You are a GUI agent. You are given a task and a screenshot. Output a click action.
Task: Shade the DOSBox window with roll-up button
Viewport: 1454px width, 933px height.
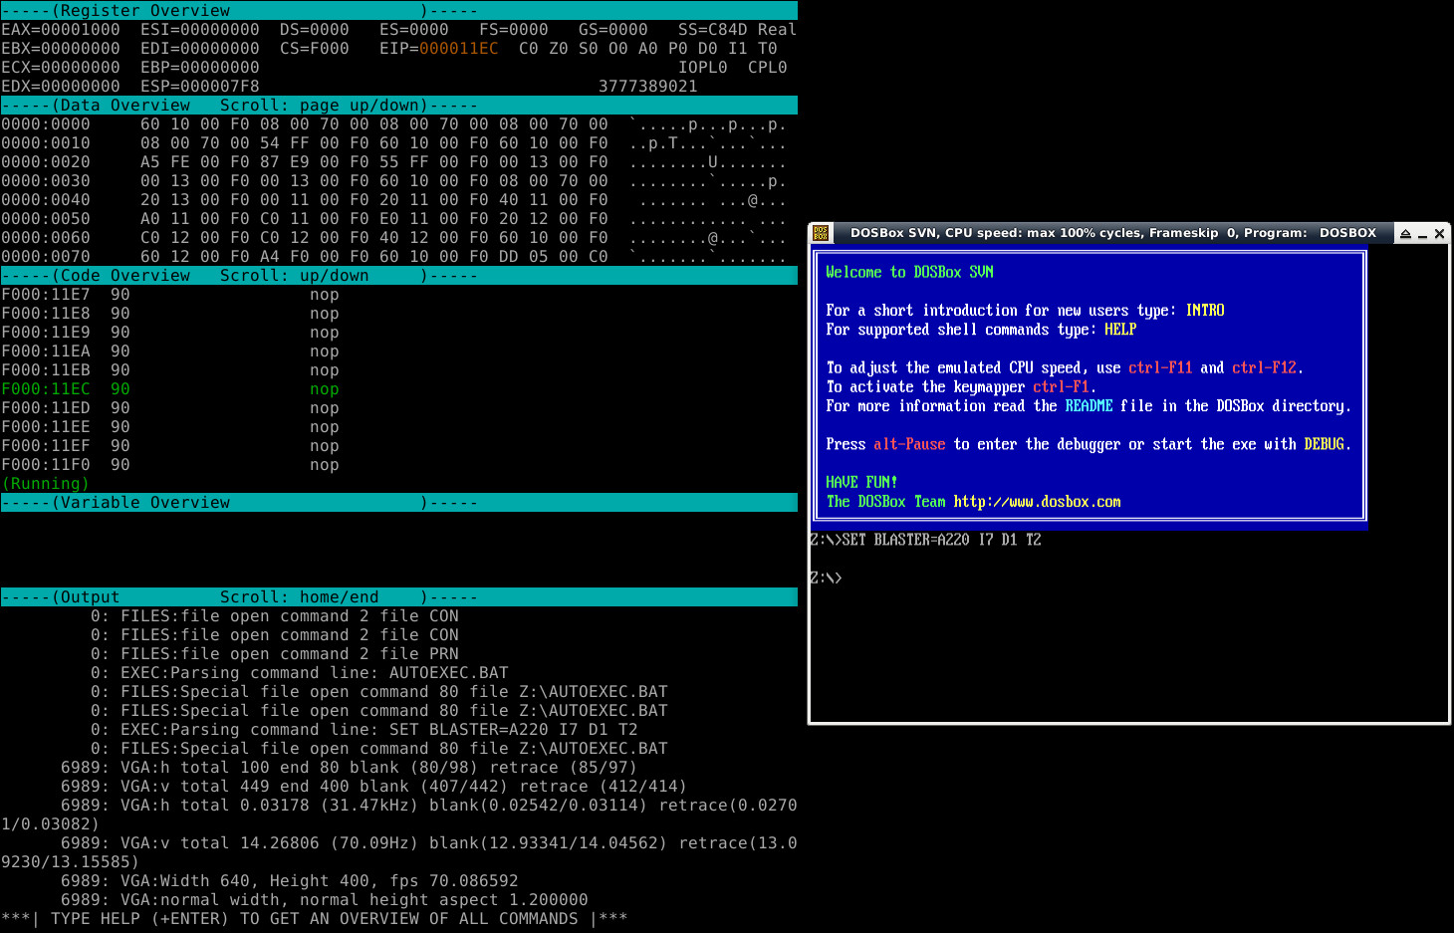pos(1405,234)
